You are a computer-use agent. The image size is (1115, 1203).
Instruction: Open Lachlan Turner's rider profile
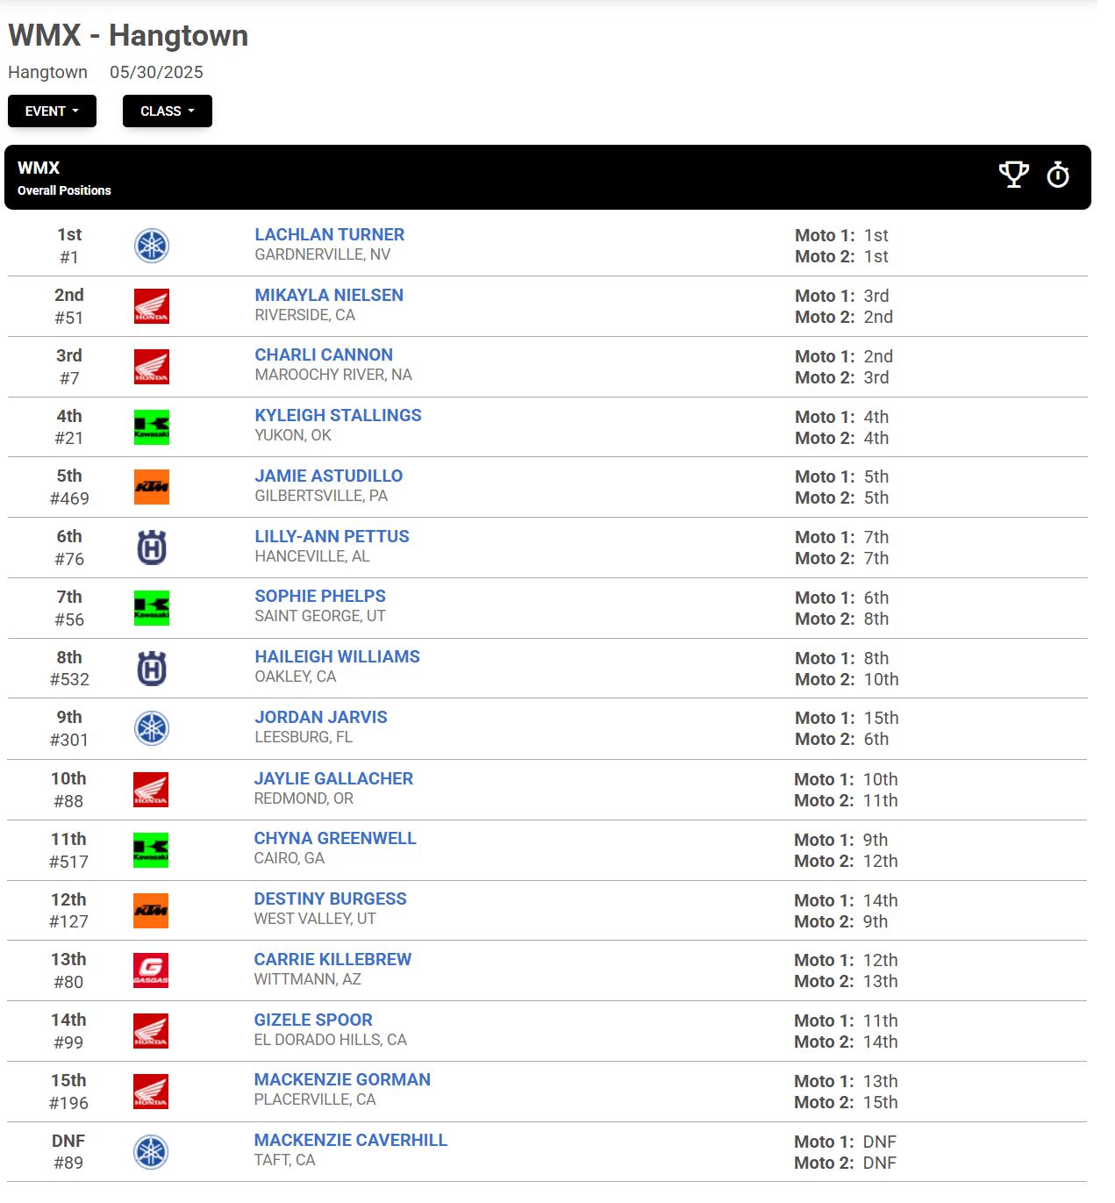point(329,234)
